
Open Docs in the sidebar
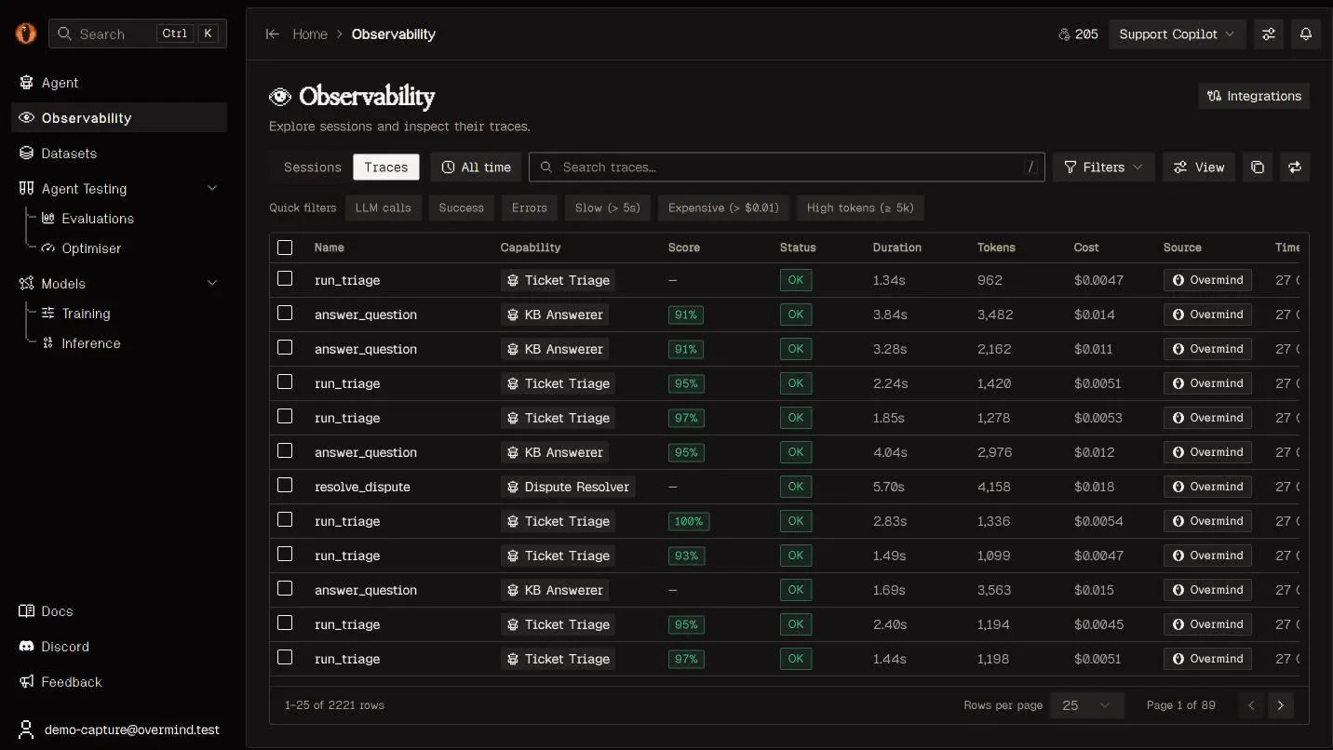tap(119, 611)
